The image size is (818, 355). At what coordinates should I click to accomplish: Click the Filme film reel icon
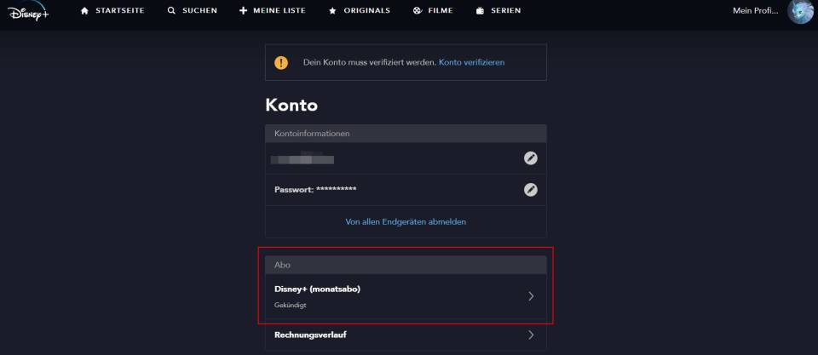click(418, 11)
